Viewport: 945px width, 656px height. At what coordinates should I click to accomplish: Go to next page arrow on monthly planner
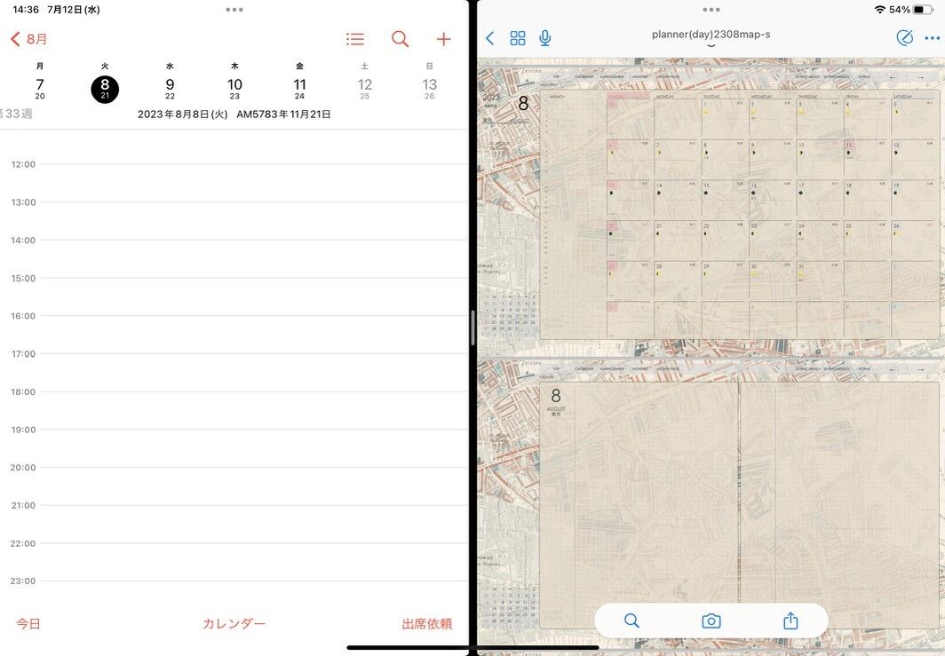[x=921, y=77]
